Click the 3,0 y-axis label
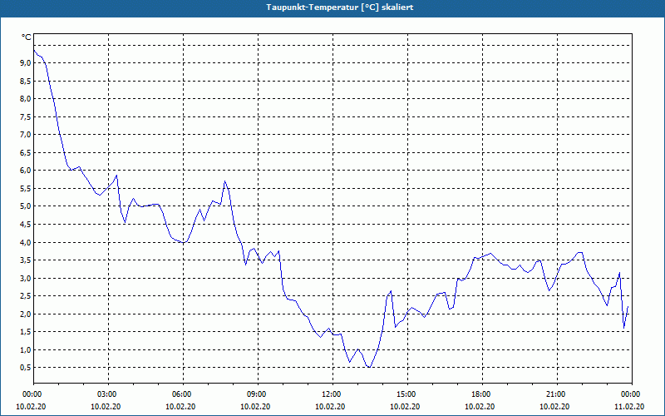Screen dimensions: 665x416 pos(26,278)
